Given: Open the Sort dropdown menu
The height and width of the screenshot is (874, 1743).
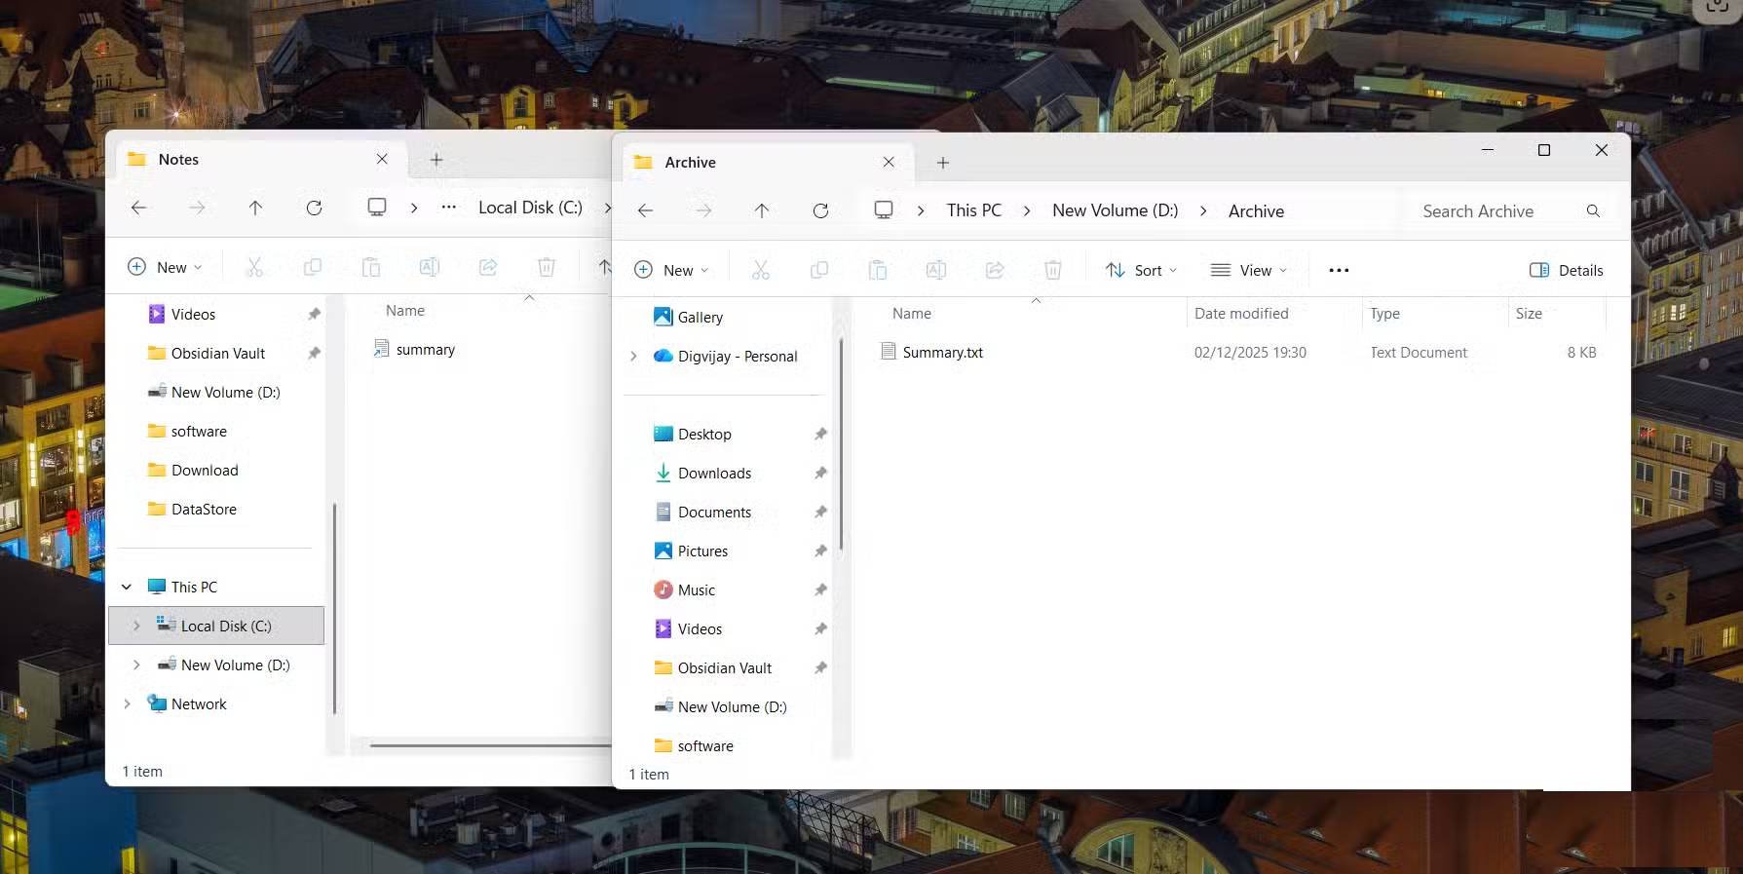Looking at the screenshot, I should [1141, 270].
